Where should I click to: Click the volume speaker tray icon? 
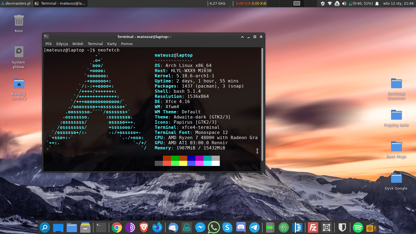click(x=344, y=3)
